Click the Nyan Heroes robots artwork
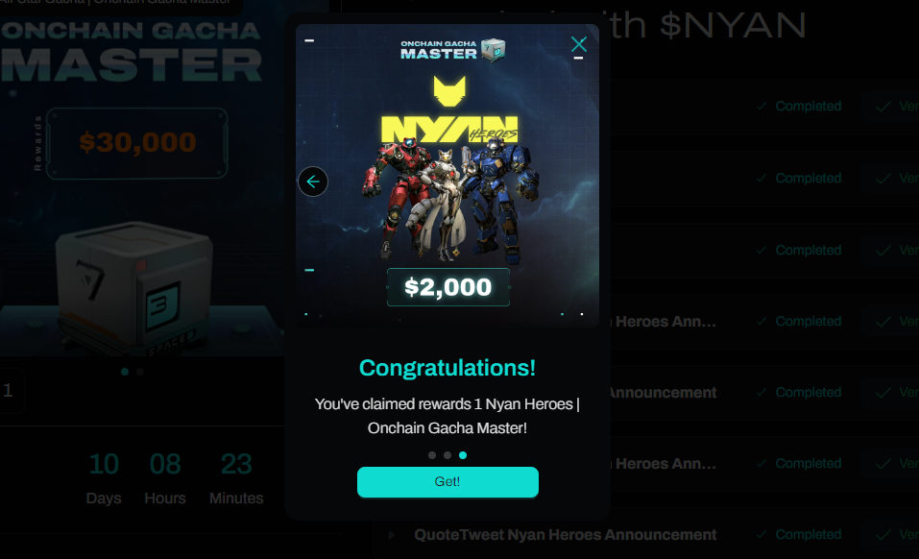This screenshot has height=559, width=919. [449, 202]
